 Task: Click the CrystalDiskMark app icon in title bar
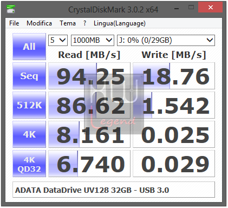coord(11,9)
